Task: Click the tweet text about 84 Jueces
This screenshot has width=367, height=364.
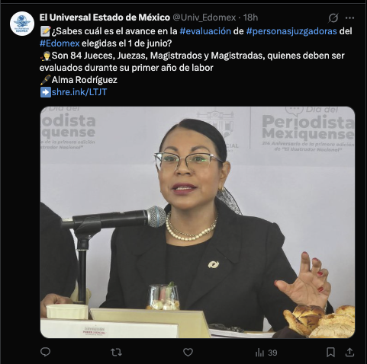Action: pyautogui.click(x=192, y=62)
